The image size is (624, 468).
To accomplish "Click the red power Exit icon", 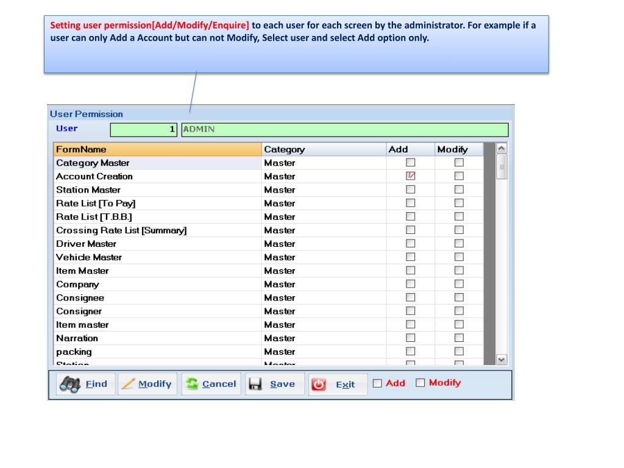I will (x=319, y=385).
